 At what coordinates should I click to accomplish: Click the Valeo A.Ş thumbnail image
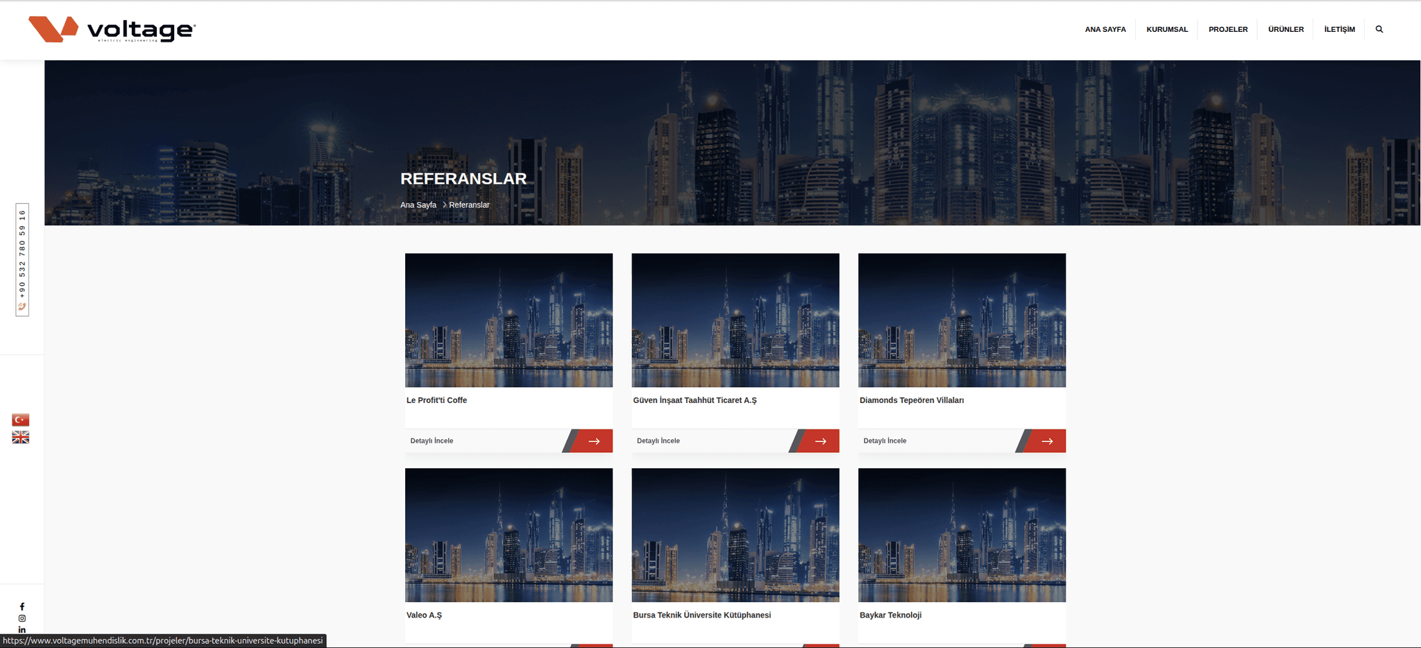(509, 535)
